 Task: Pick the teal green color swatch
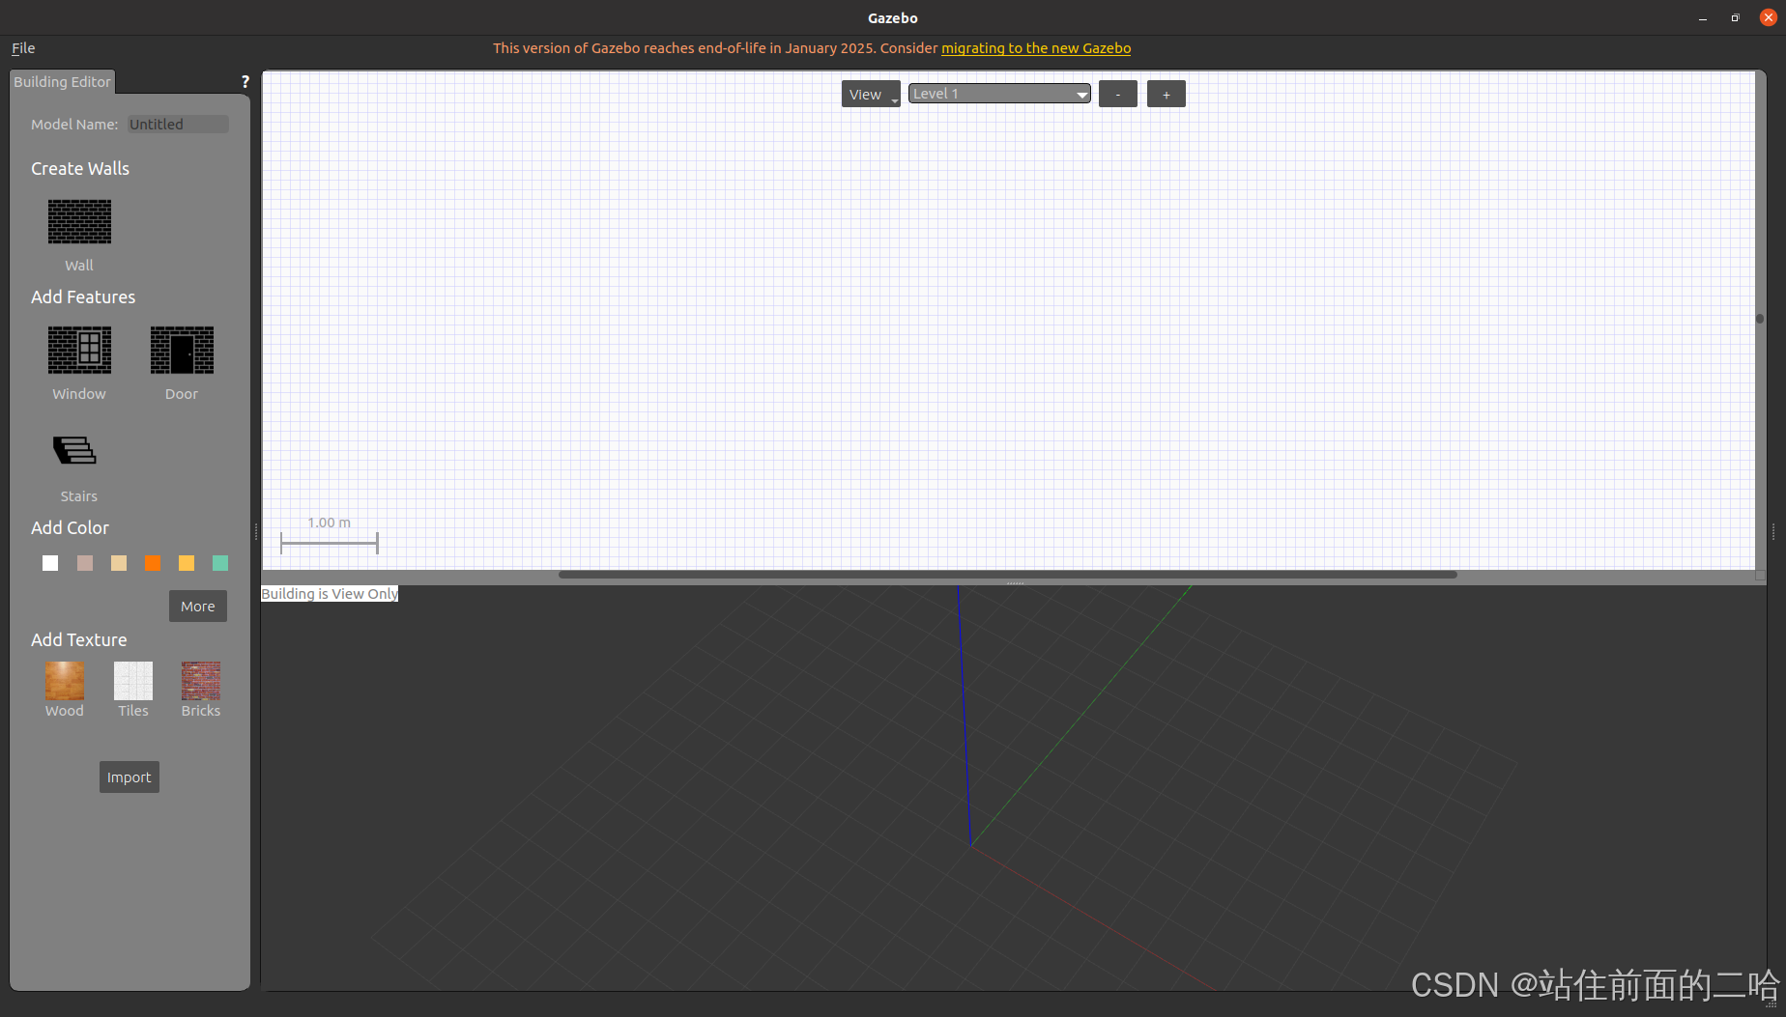coord(220,563)
